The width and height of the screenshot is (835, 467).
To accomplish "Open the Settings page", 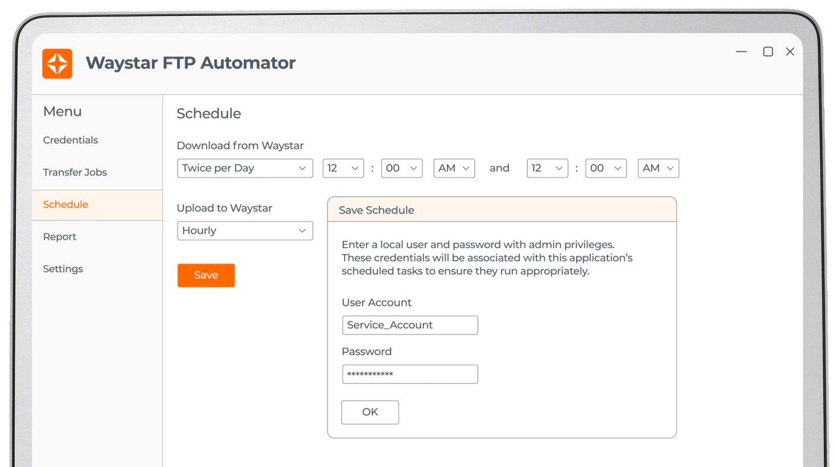I will tap(62, 268).
